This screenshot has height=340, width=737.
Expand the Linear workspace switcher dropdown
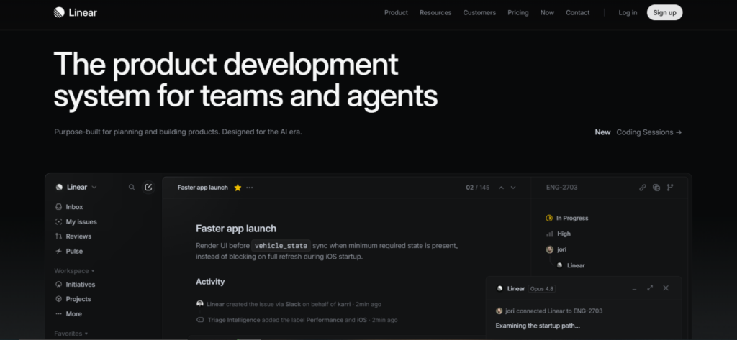[76, 188]
